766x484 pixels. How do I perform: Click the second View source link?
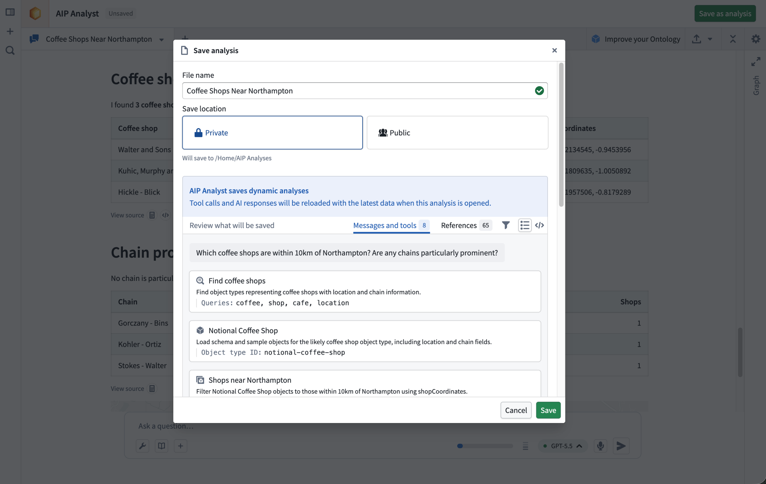point(127,389)
